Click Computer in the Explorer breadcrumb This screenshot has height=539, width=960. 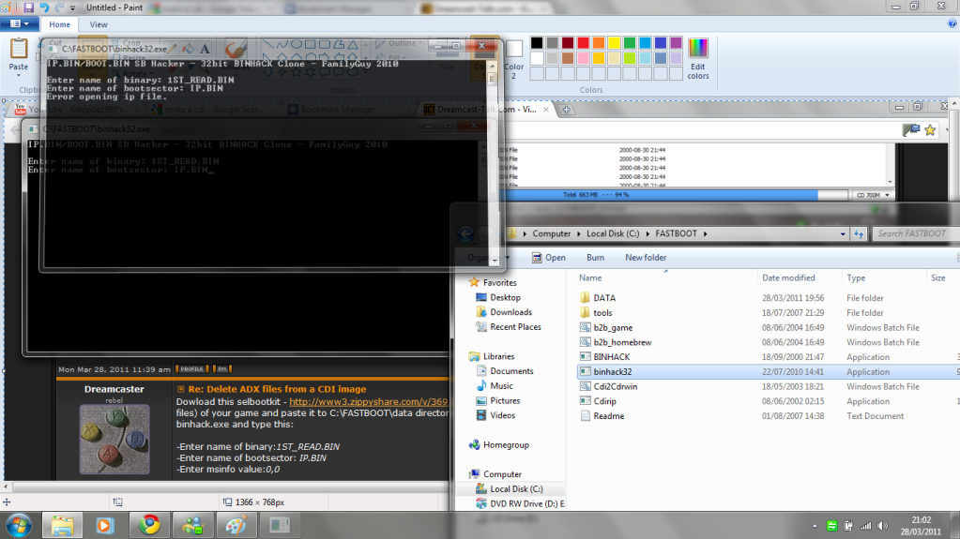[551, 233]
